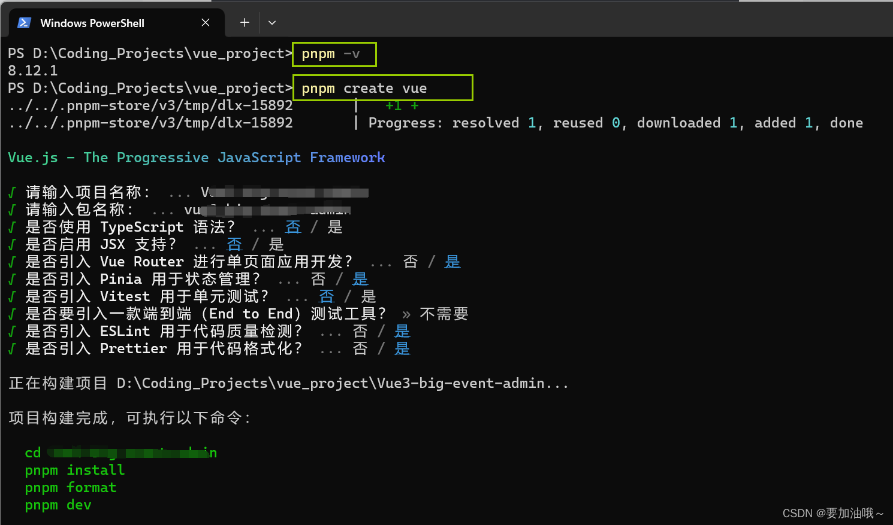Click the Vue.js Progressive JavaScript Framework heading

196,157
